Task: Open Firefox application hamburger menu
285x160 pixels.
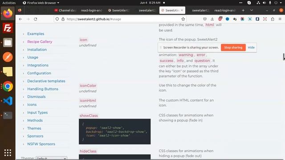Action: click(280, 19)
